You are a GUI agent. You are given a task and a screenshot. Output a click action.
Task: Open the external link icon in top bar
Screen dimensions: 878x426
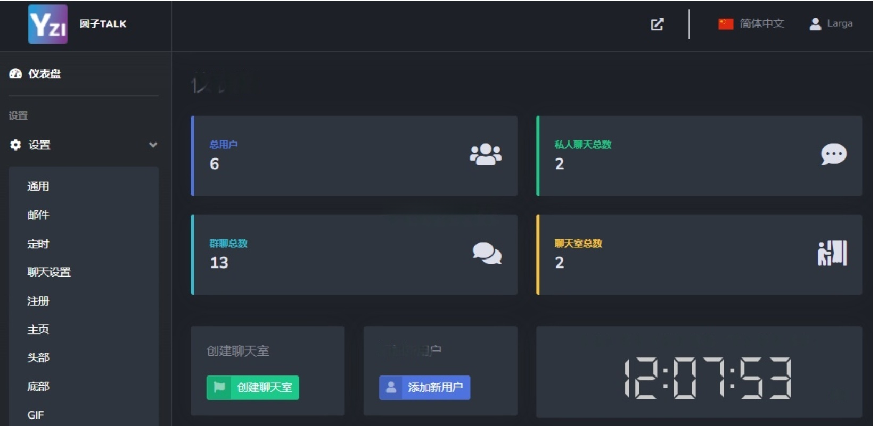pos(658,24)
